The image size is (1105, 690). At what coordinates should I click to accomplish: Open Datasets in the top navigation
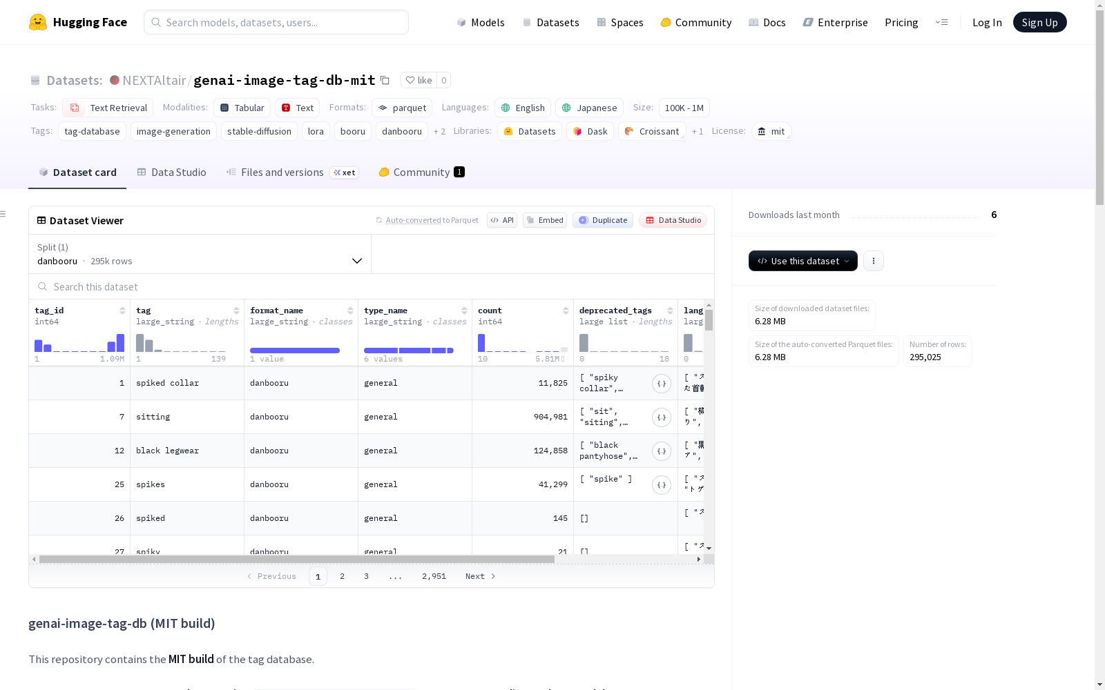tap(550, 22)
